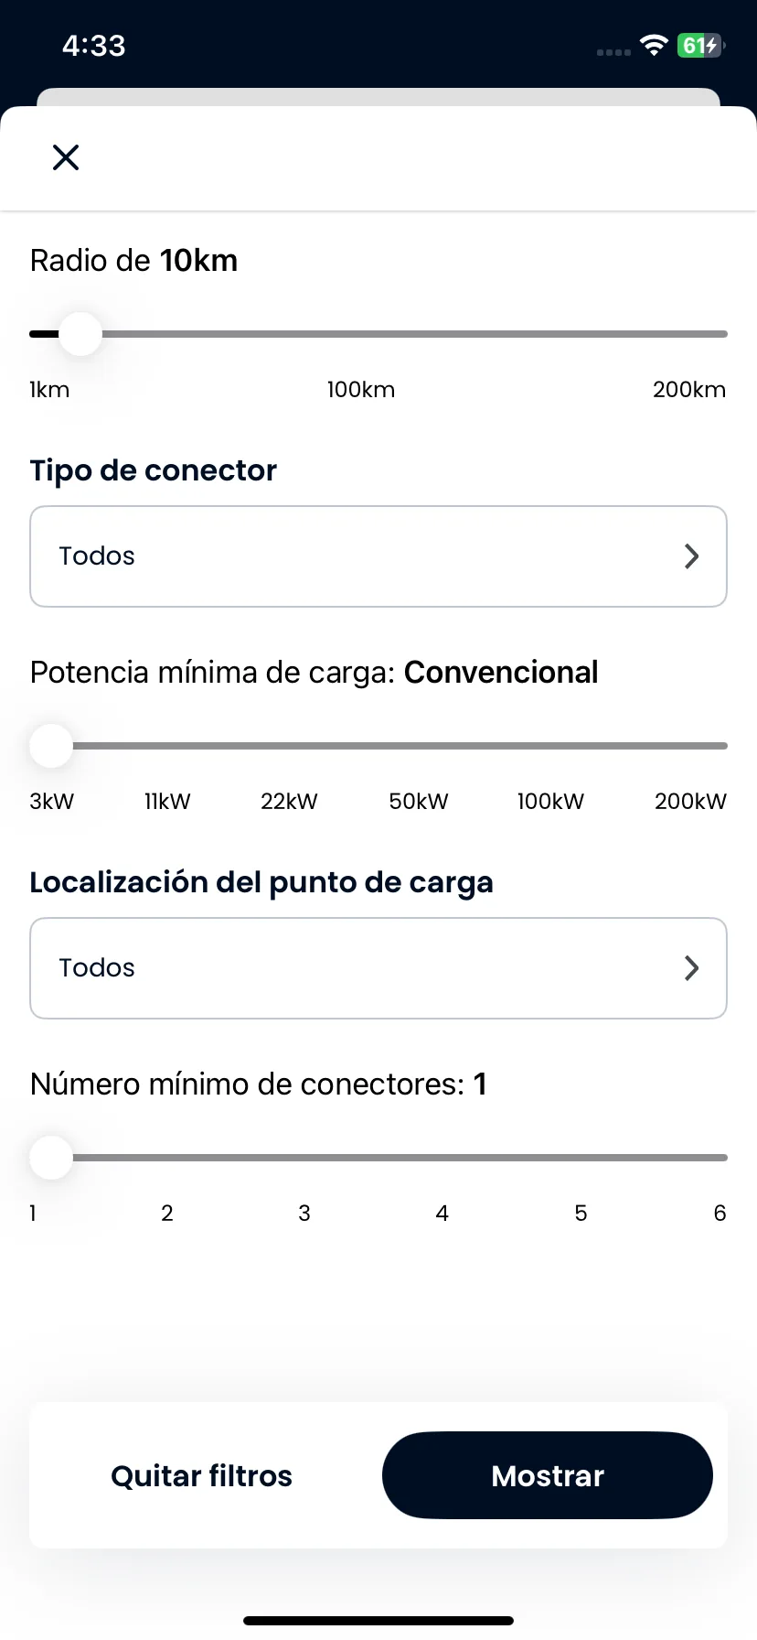The image size is (757, 1640).
Task: Set minimum connectors slider to 3
Action: tap(305, 1158)
